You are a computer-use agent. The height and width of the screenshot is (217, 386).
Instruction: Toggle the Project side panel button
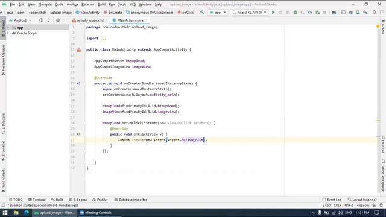tap(3, 28)
